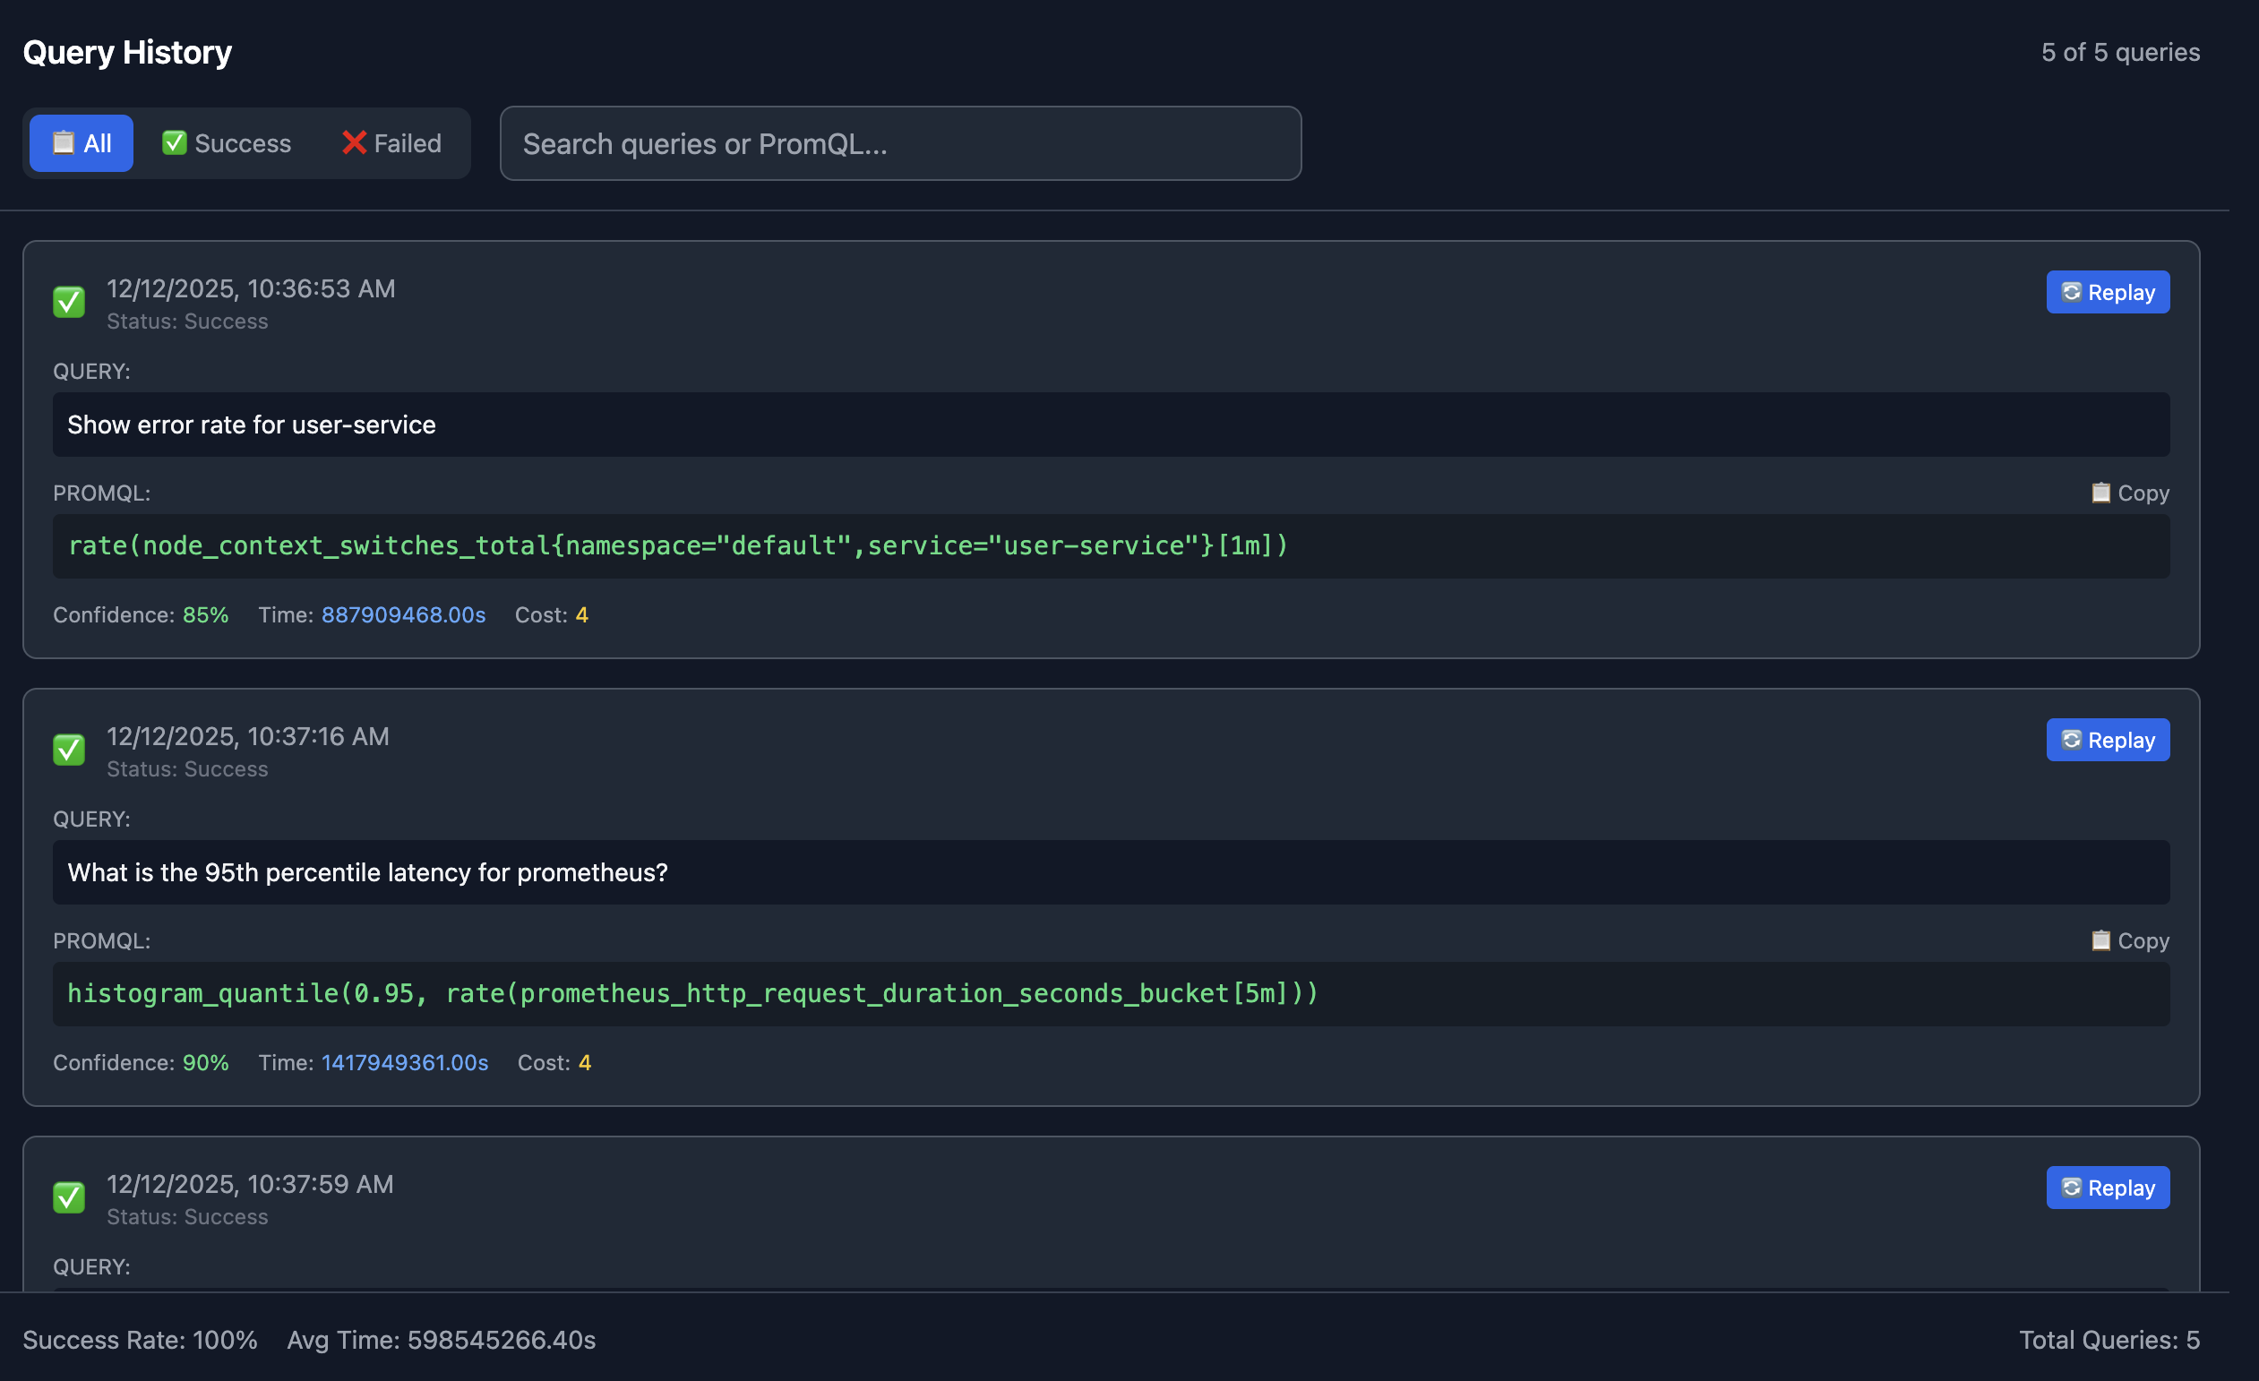Viewport: 2259px width, 1381px height.
Task: Click inside the search queries field
Action: tap(900, 143)
